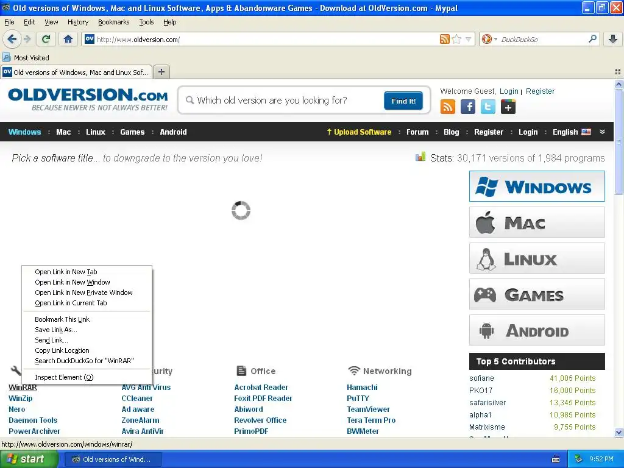Open the DuckDuckGo search engine selector

tap(489, 39)
